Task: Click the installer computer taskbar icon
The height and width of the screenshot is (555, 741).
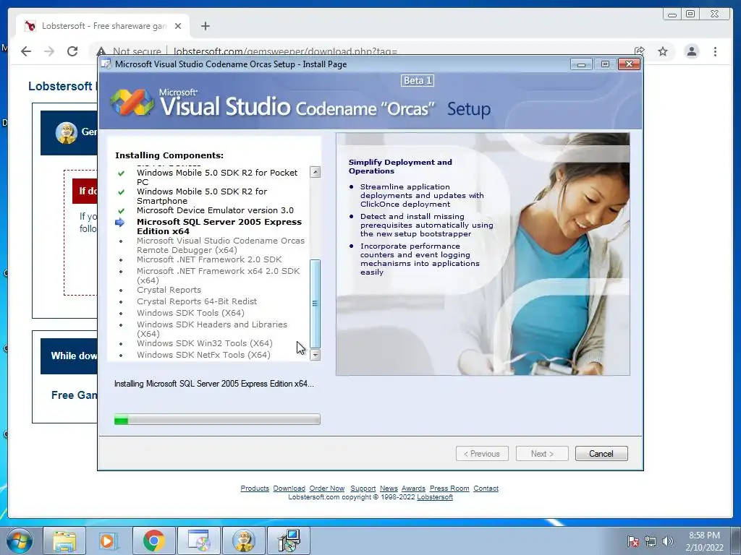Action: (x=289, y=541)
